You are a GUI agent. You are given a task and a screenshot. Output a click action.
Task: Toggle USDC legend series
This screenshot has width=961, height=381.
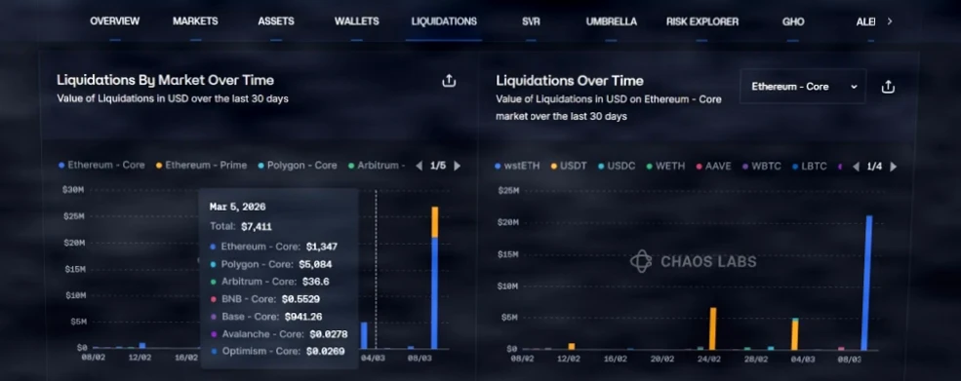(617, 166)
